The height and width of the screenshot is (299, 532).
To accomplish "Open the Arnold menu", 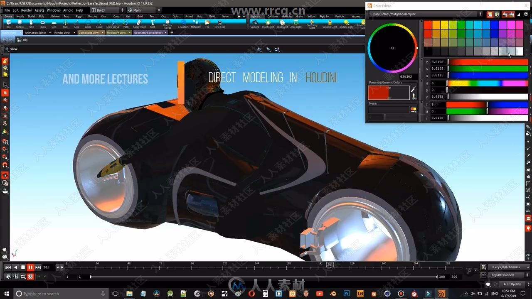I will [x=68, y=10].
